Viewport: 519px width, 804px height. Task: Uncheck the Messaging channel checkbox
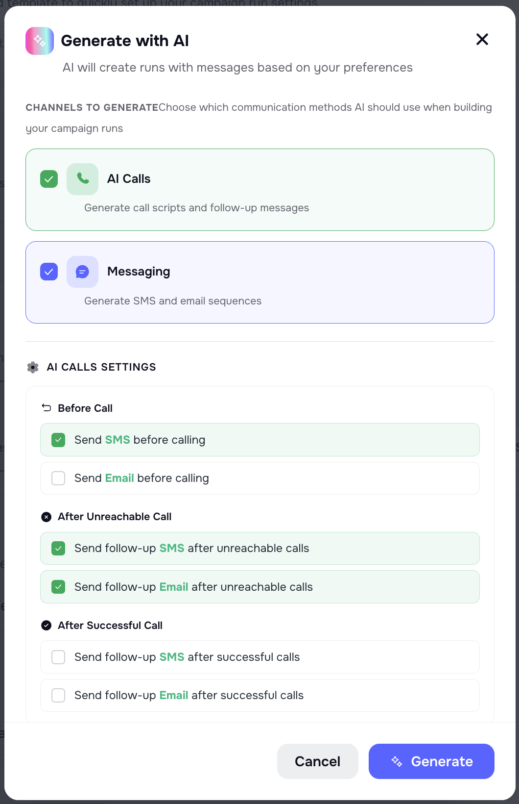click(48, 272)
